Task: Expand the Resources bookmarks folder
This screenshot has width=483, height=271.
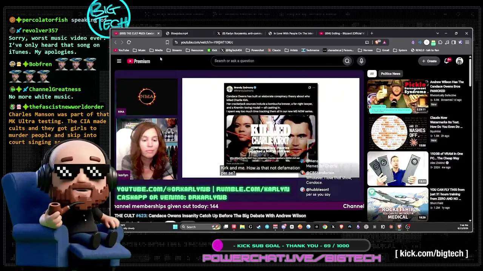Action: tap(194, 50)
